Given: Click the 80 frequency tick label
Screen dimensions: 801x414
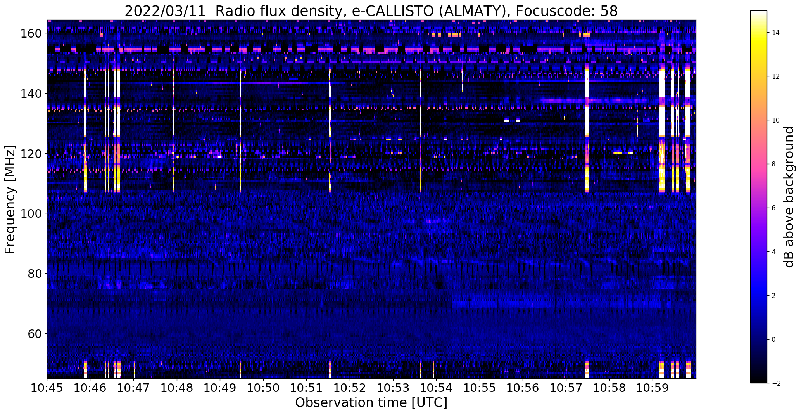Looking at the screenshot, I should (x=35, y=274).
